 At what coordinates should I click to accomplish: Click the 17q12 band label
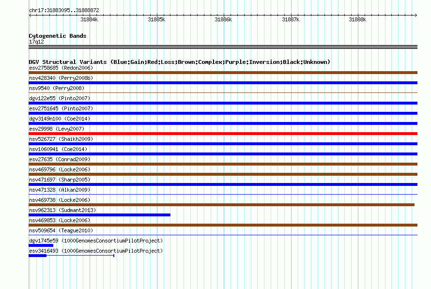[36, 42]
